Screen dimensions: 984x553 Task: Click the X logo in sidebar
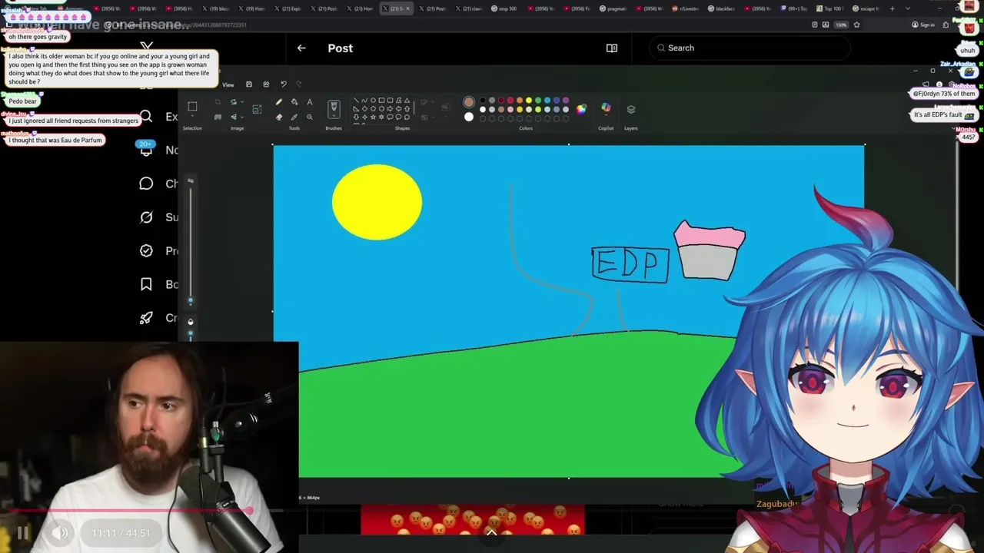pos(147,48)
